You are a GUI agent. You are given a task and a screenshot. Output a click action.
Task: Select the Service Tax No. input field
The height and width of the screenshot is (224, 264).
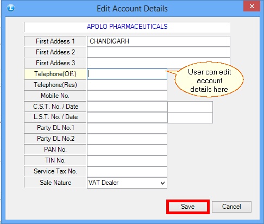(x=127, y=171)
